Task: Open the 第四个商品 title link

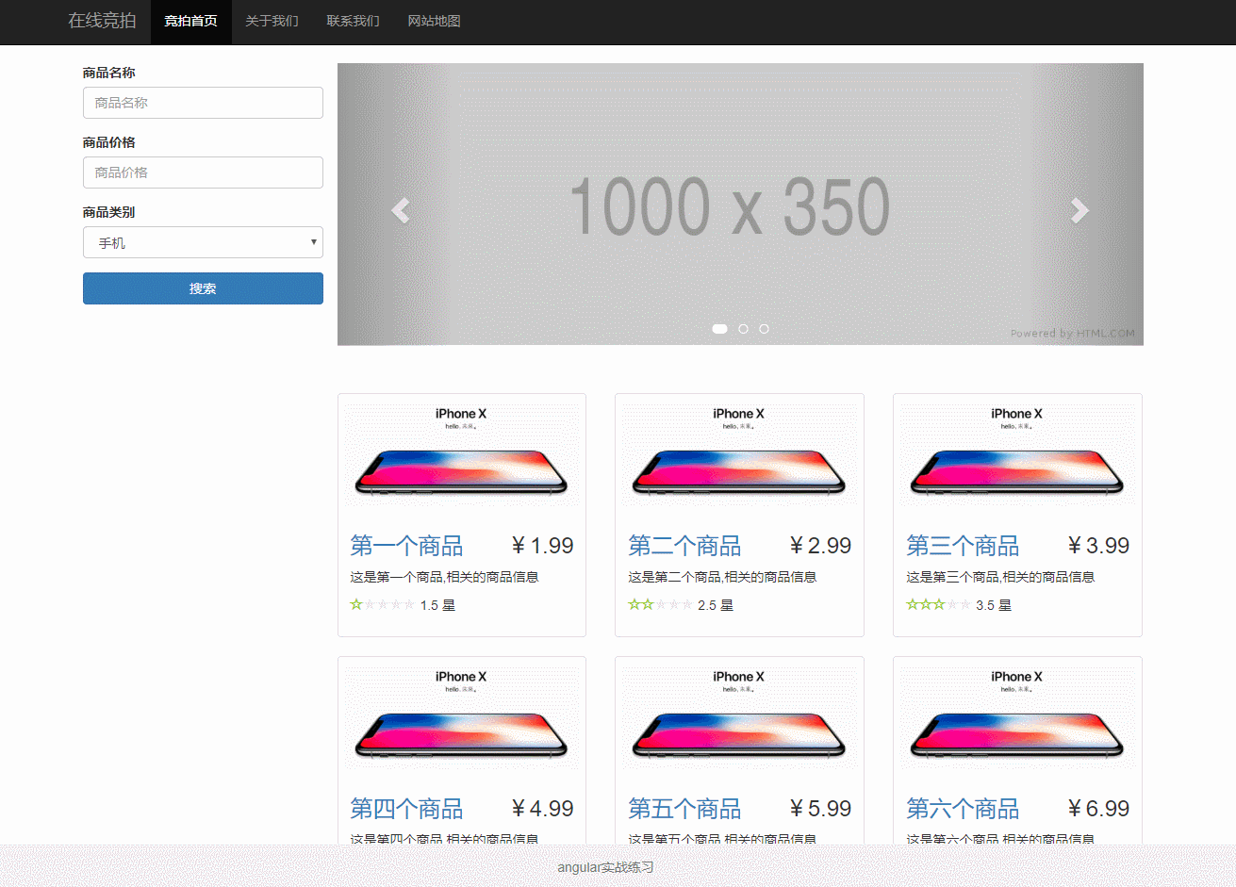Action: (406, 809)
